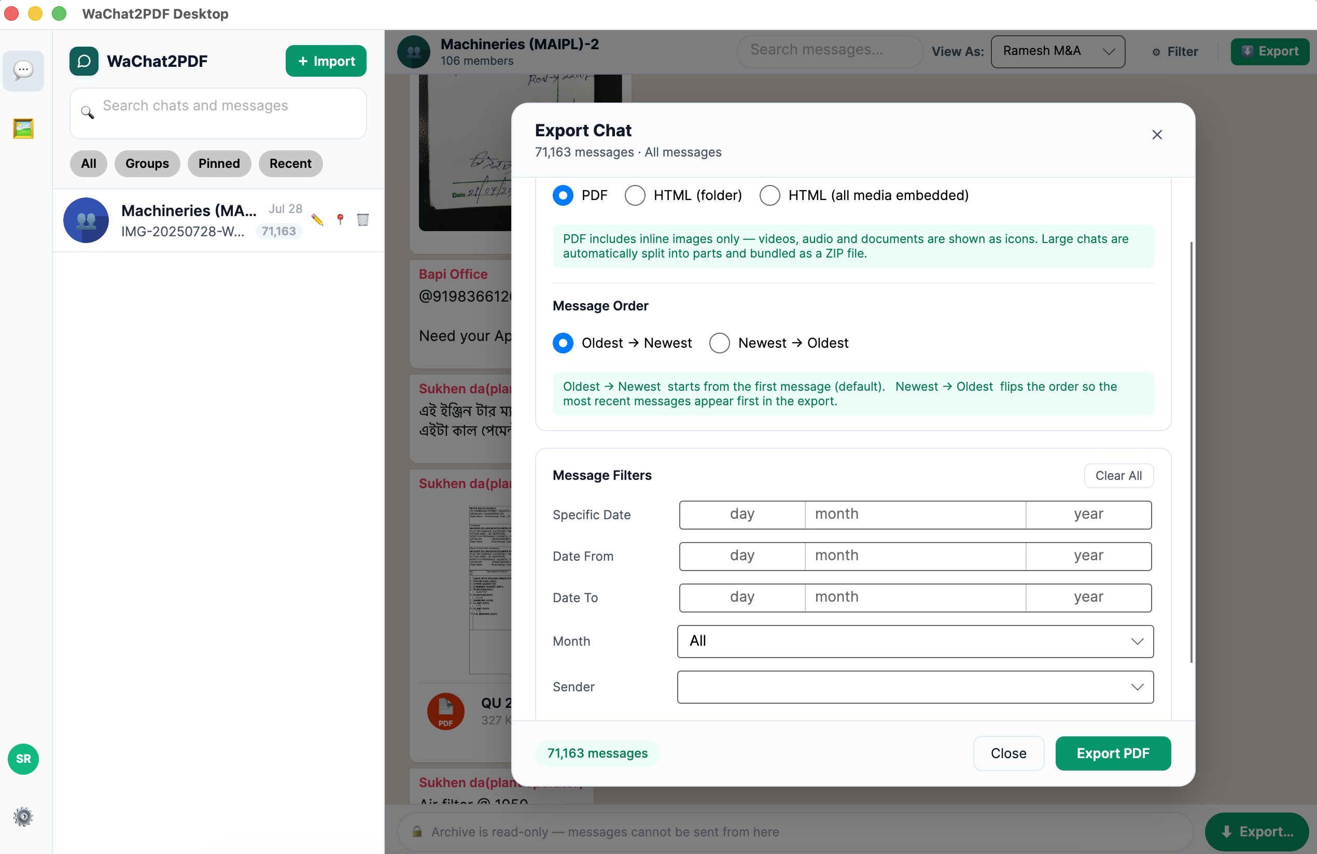The height and width of the screenshot is (854, 1317).
Task: Click the Filter icon in the header
Action: (1157, 52)
